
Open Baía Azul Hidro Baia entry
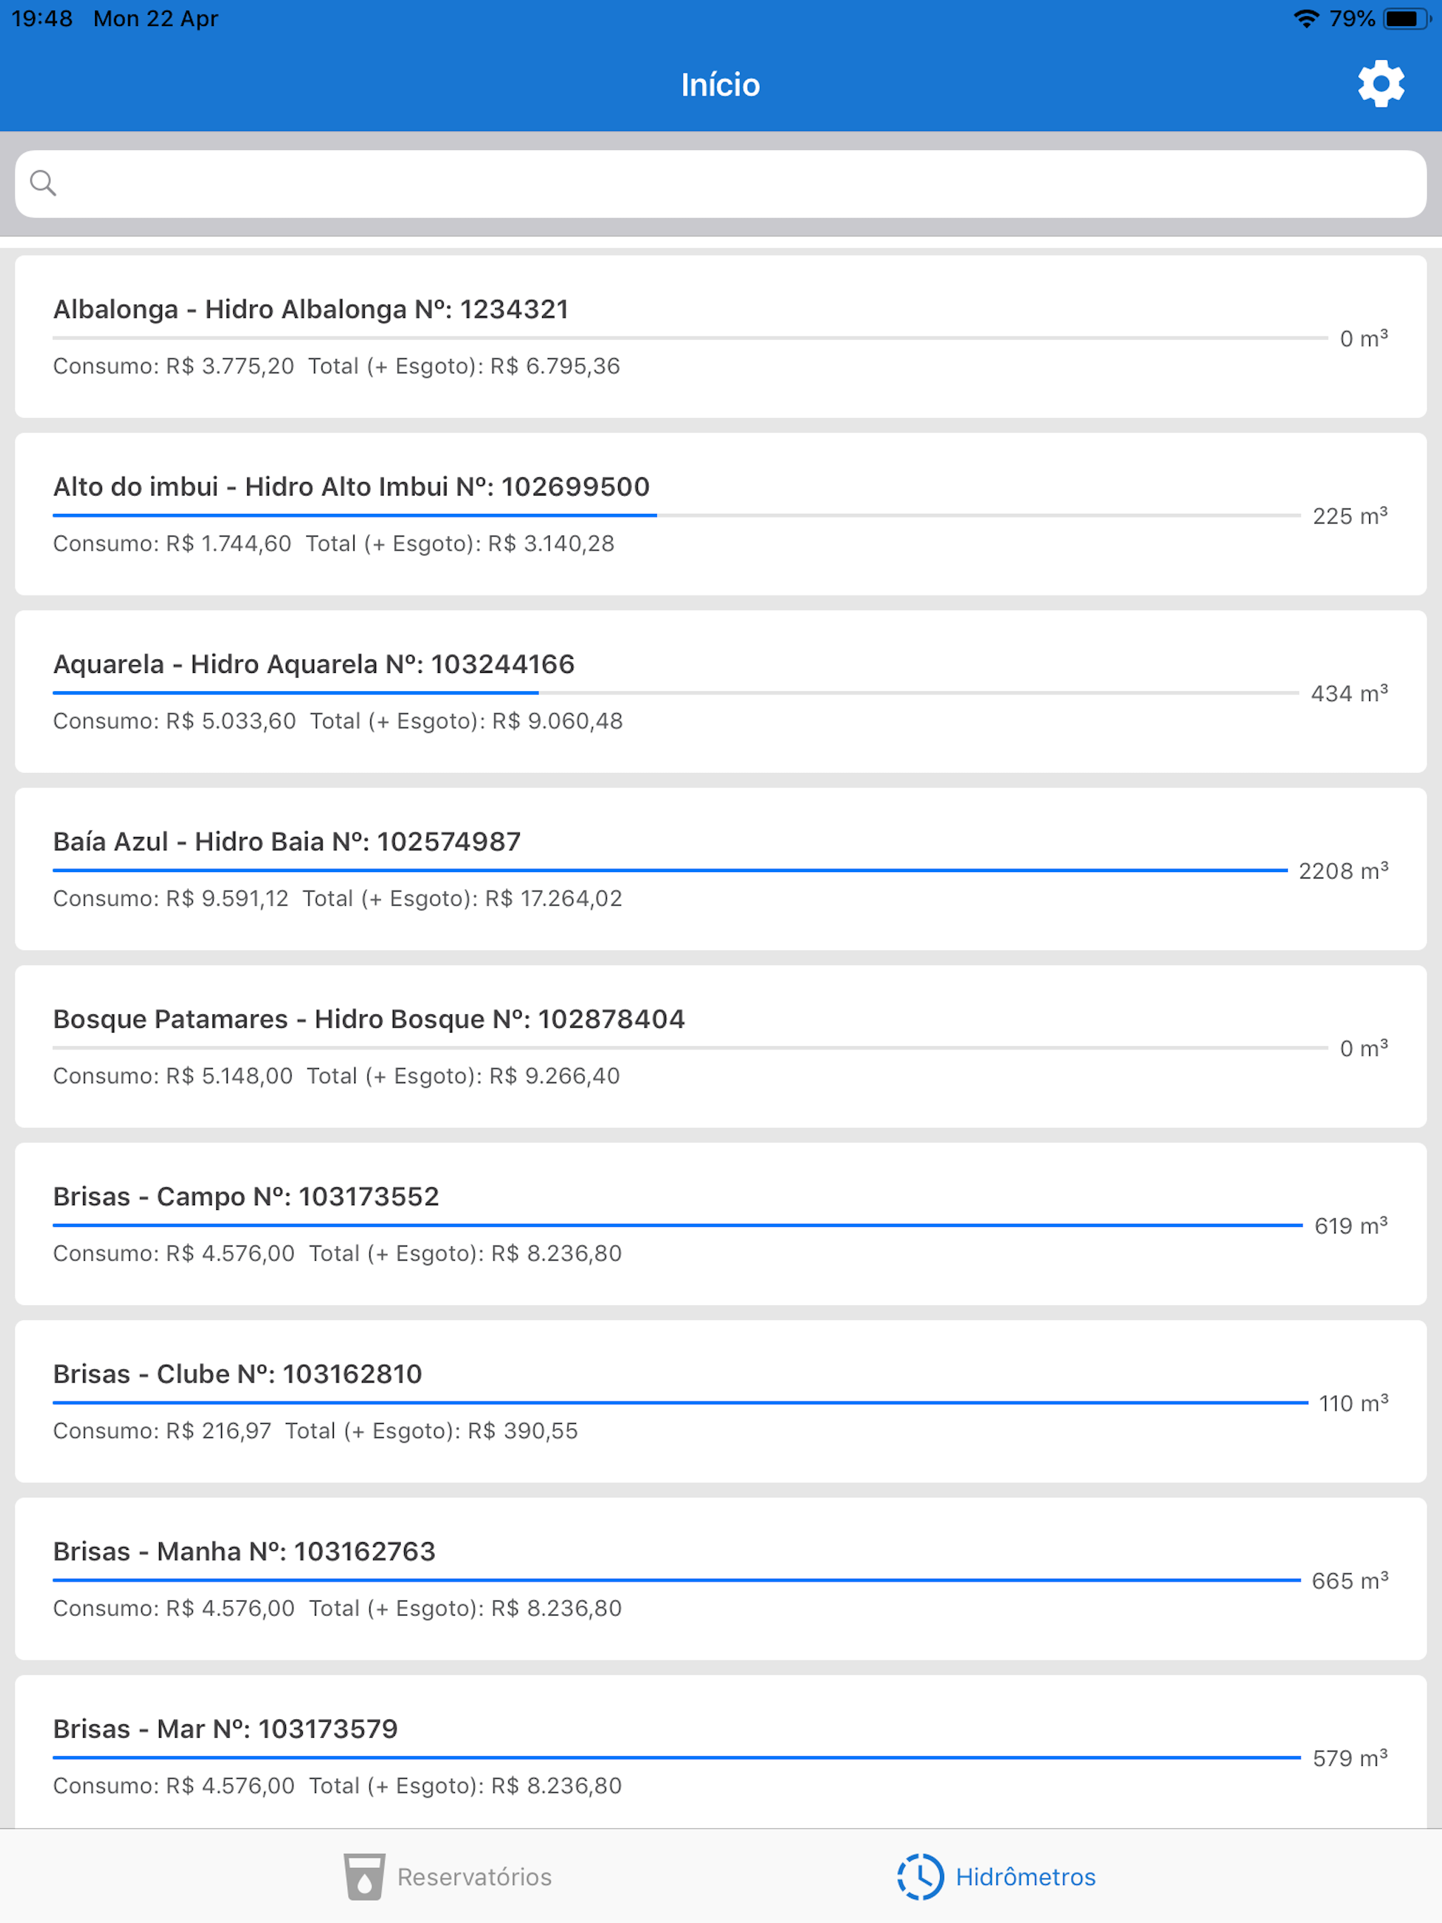point(721,869)
